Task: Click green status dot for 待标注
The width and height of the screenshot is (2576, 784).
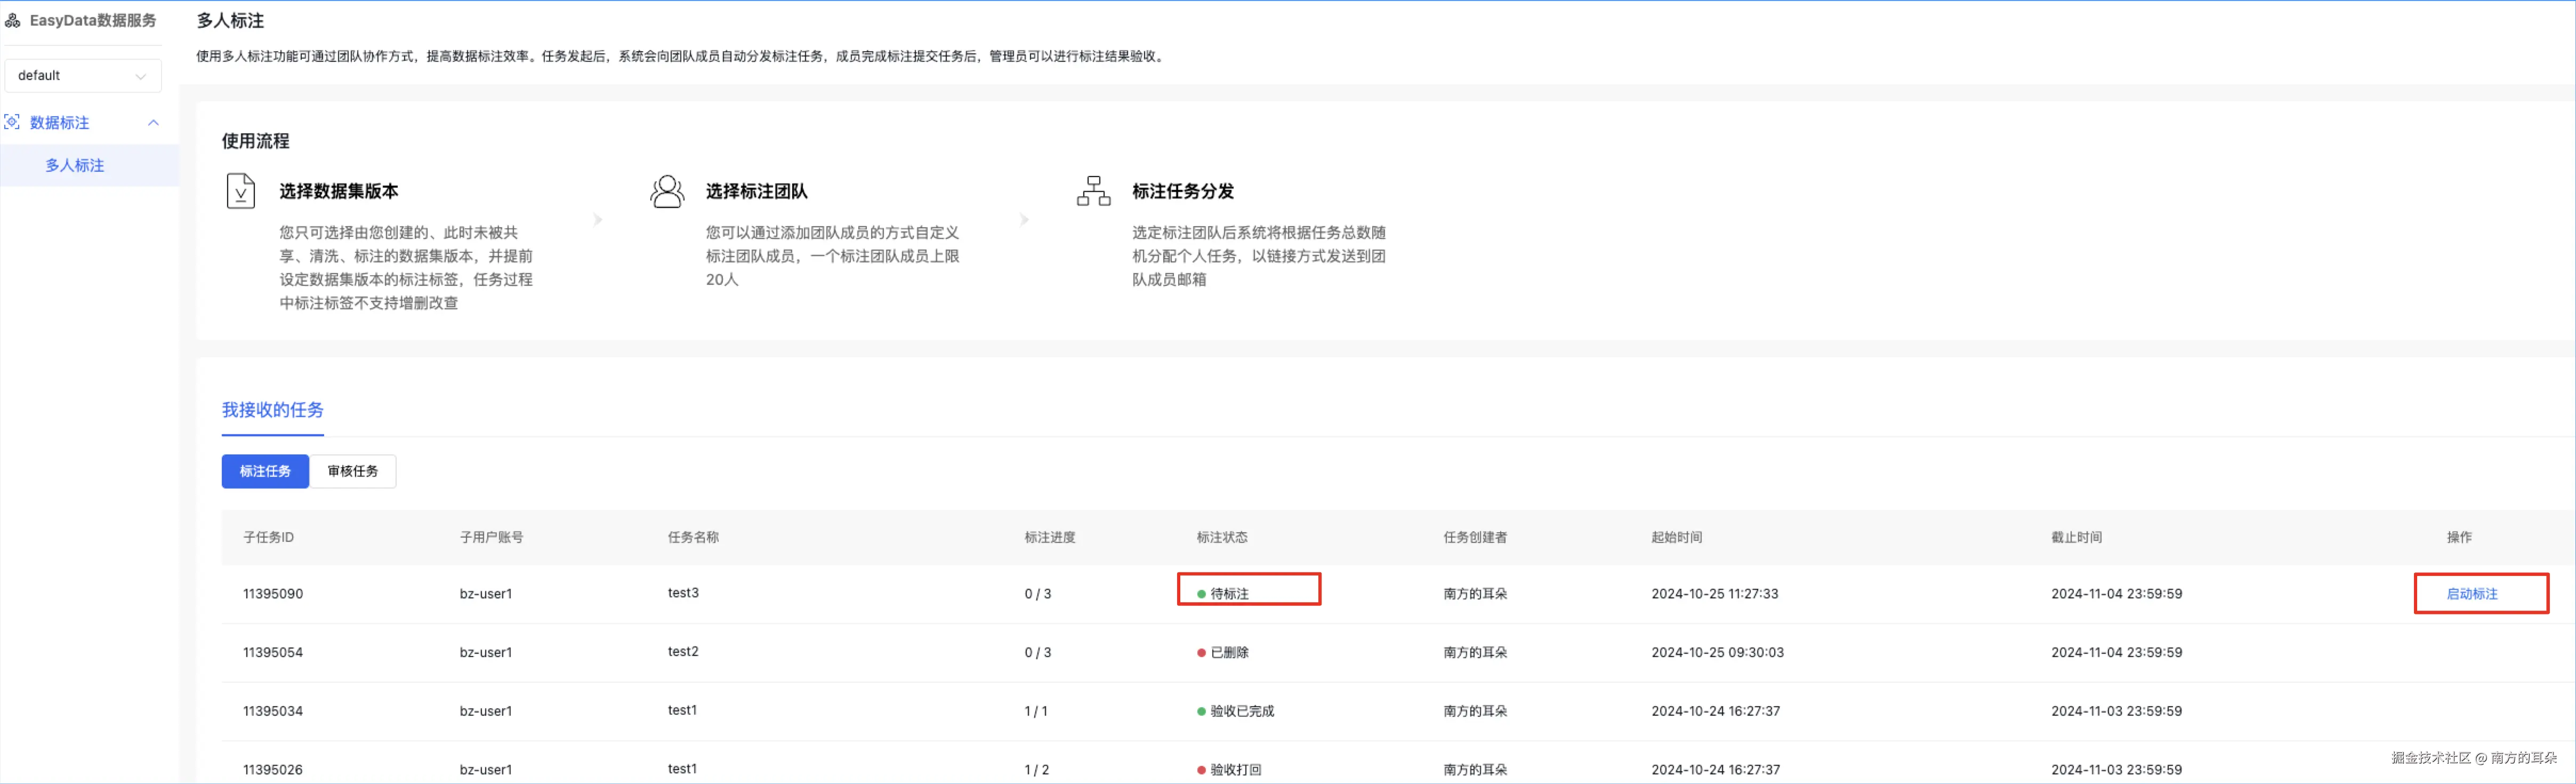Action: 1201,594
